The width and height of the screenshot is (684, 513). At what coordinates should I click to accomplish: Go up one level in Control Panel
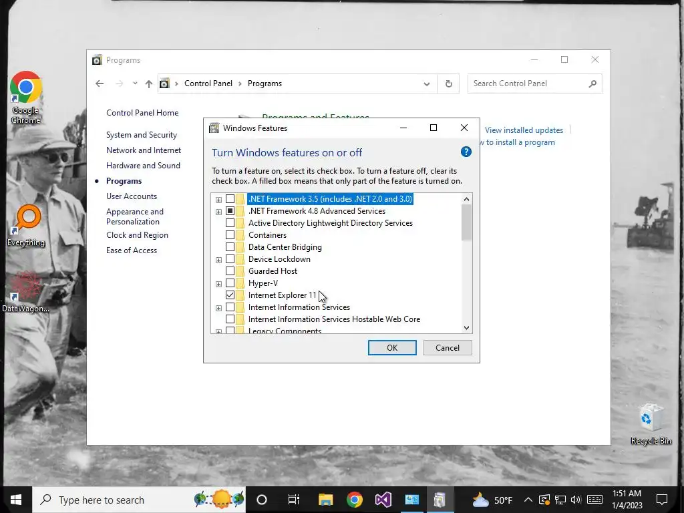tap(149, 83)
